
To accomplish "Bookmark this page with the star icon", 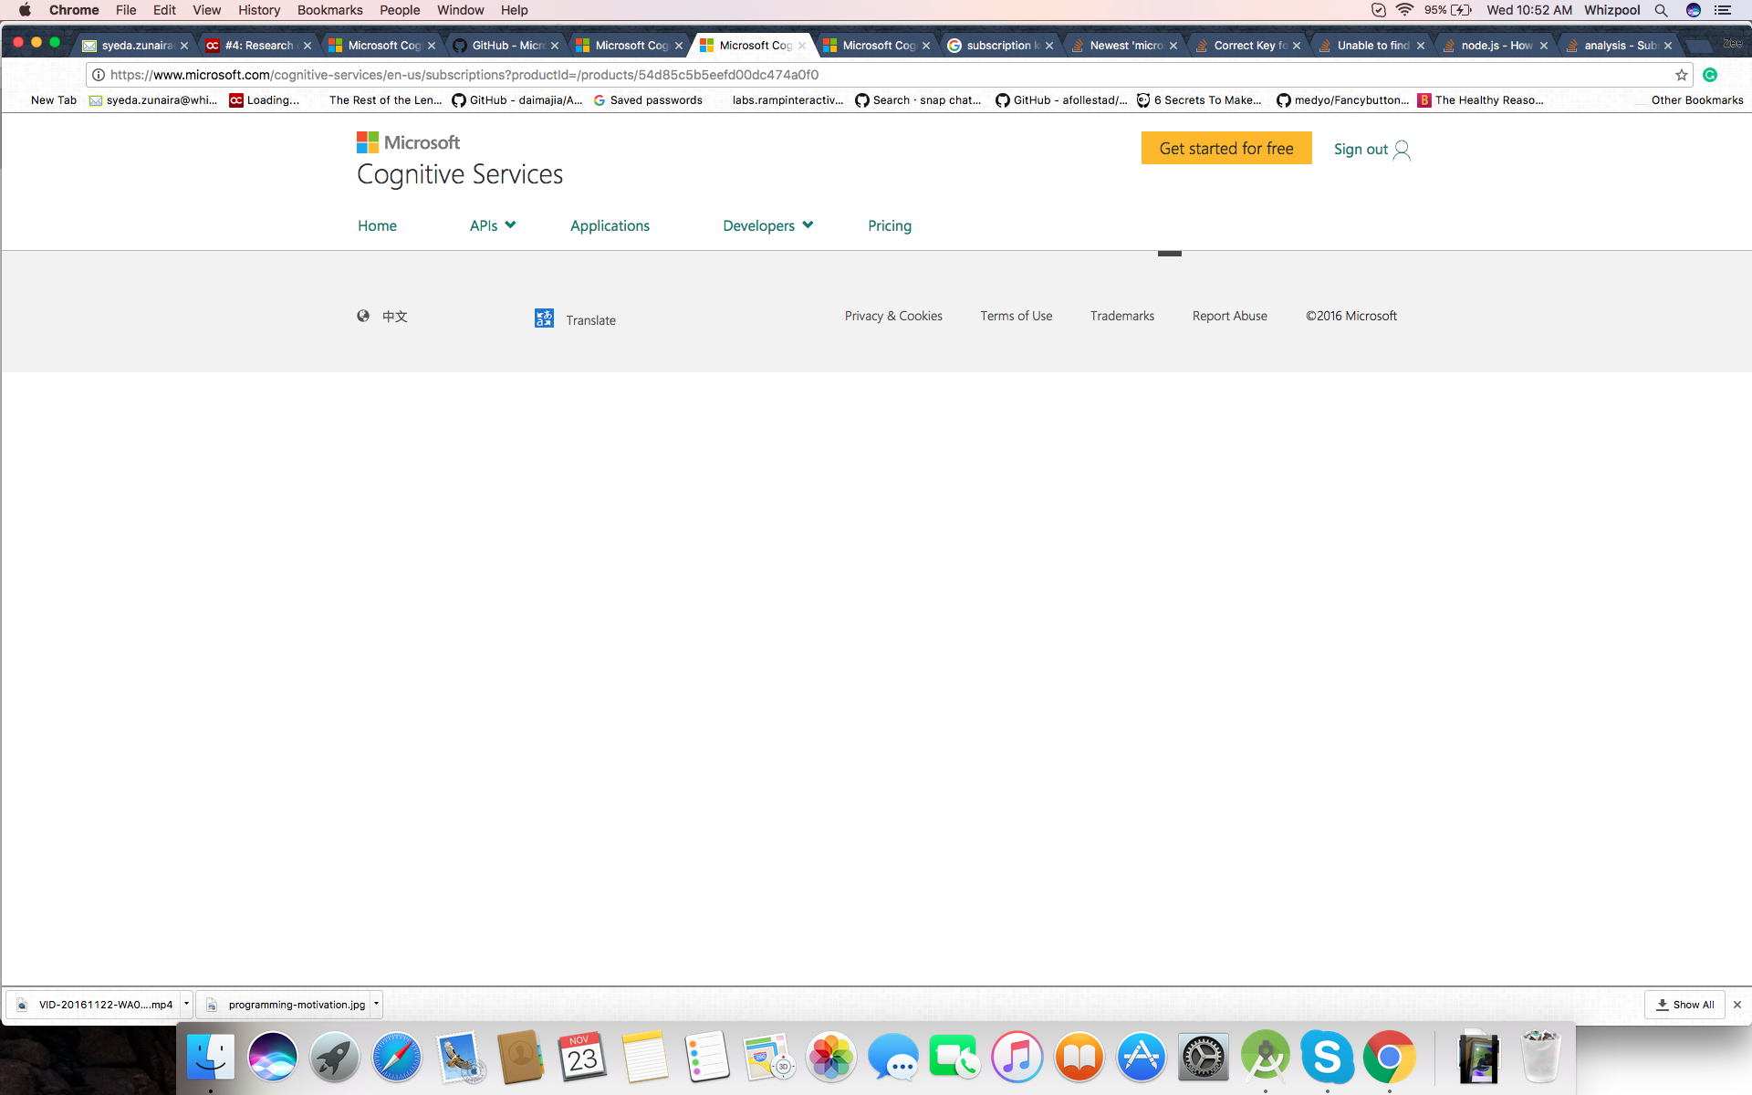I will [x=1681, y=75].
